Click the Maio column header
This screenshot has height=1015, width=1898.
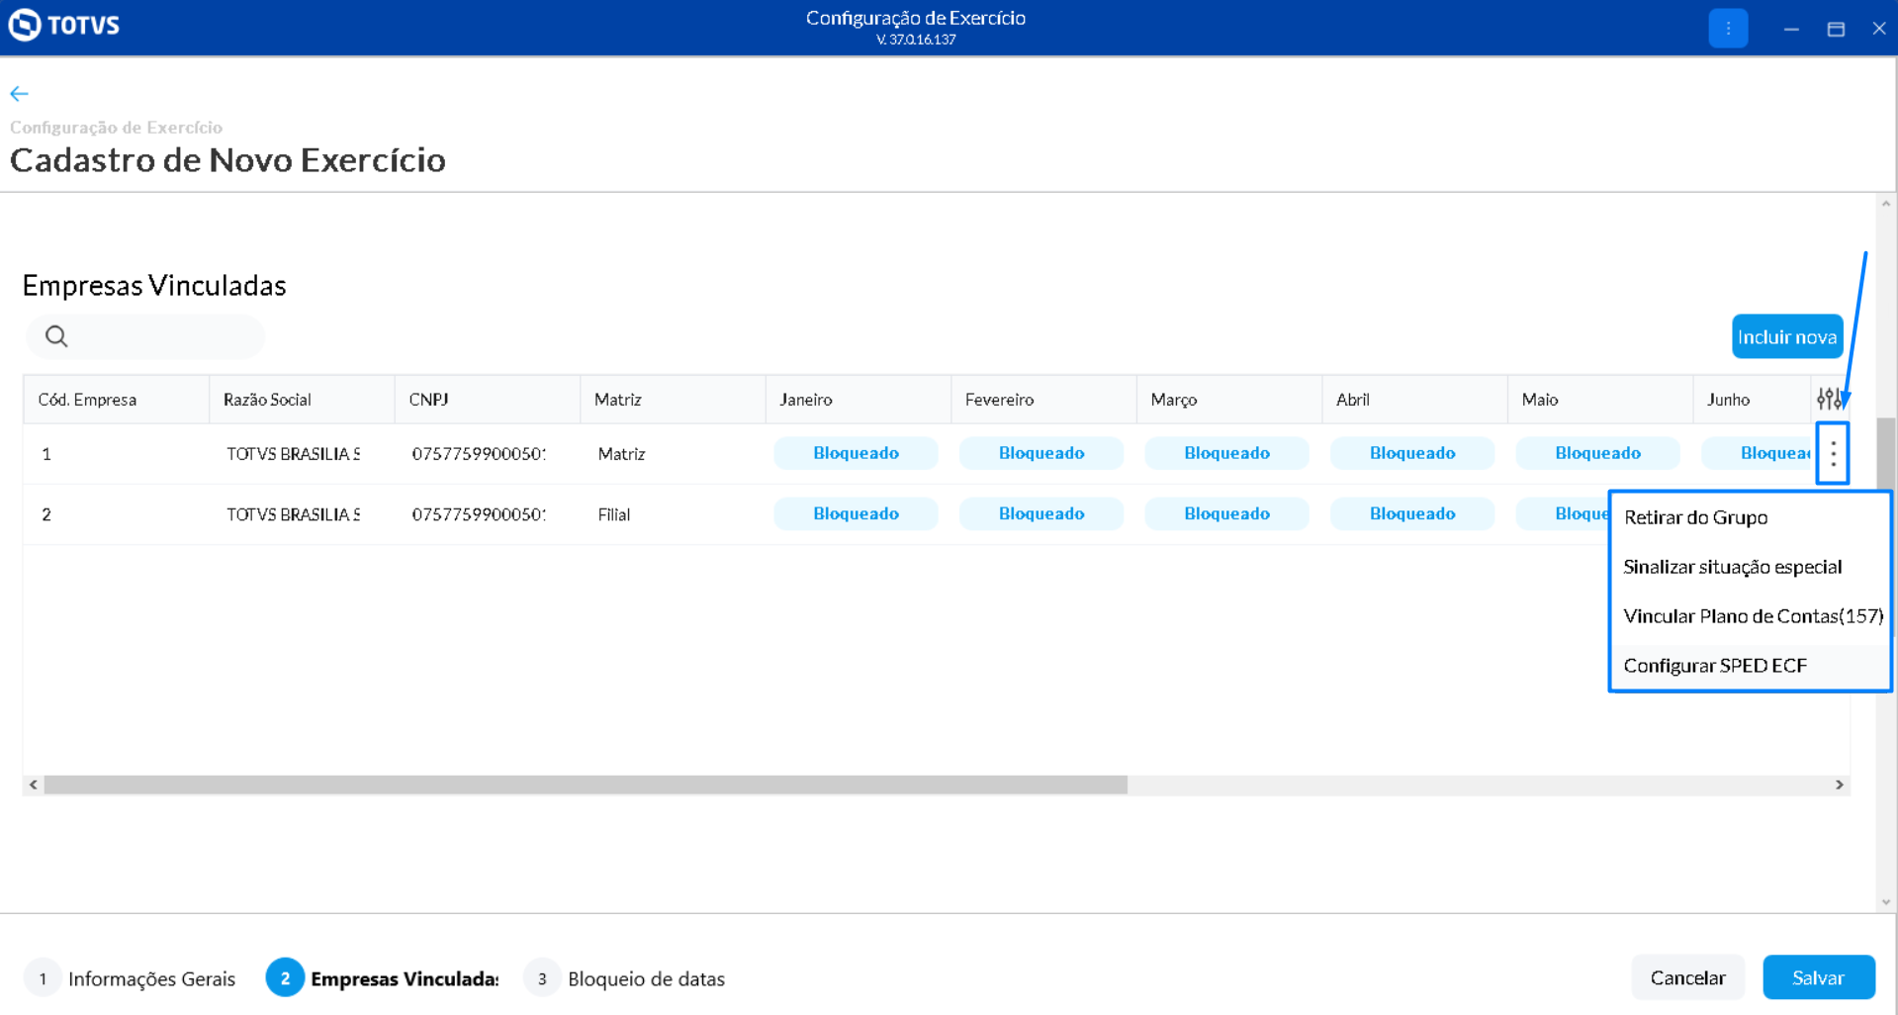[x=1600, y=400]
